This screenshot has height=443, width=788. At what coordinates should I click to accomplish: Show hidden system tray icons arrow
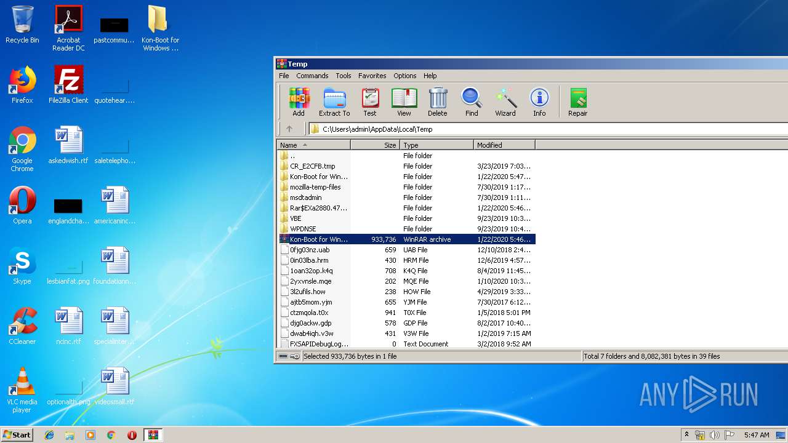pyautogui.click(x=686, y=435)
